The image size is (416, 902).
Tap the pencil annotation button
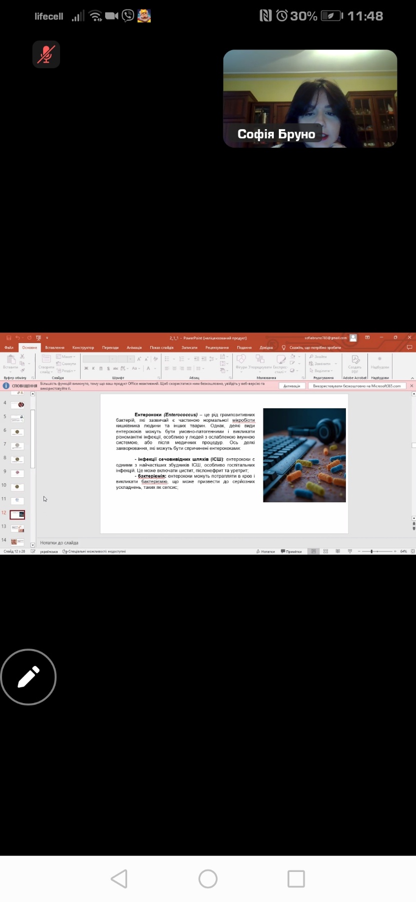click(x=29, y=677)
